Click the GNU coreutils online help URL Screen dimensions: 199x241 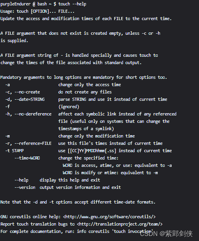click(x=109, y=217)
